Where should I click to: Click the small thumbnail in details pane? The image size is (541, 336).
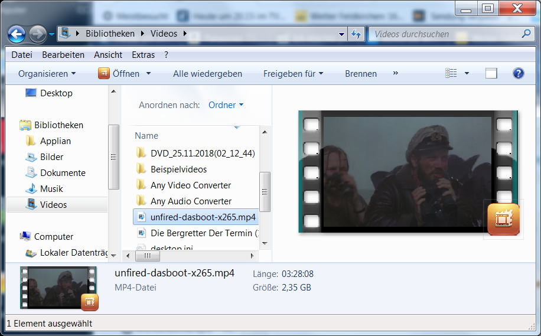(58, 288)
